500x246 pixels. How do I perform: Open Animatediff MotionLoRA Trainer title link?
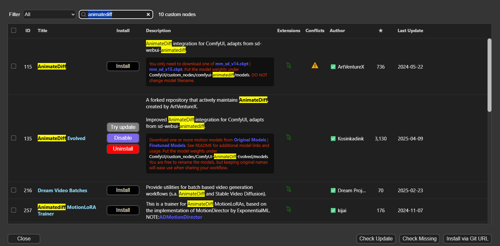coord(67,210)
